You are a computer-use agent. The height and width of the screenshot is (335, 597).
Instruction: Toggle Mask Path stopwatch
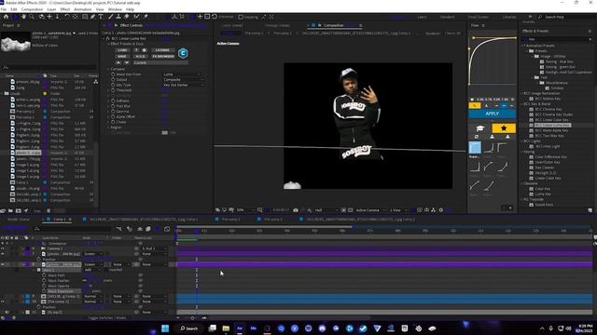(44, 275)
